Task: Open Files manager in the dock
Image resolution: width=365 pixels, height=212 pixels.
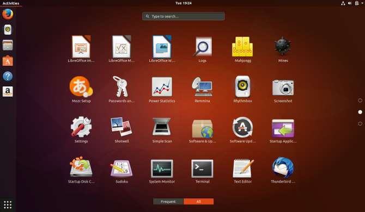Action: point(8,45)
